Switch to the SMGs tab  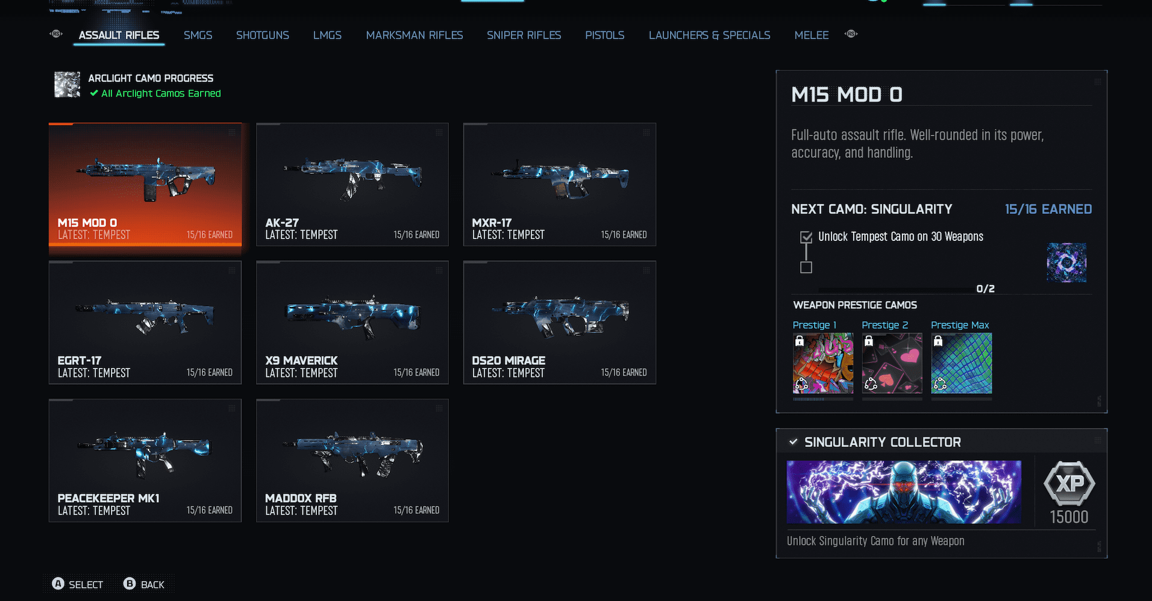[x=198, y=35]
